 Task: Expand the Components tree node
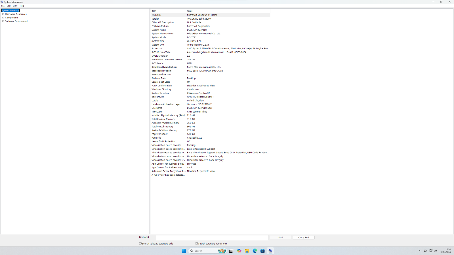tap(3, 18)
